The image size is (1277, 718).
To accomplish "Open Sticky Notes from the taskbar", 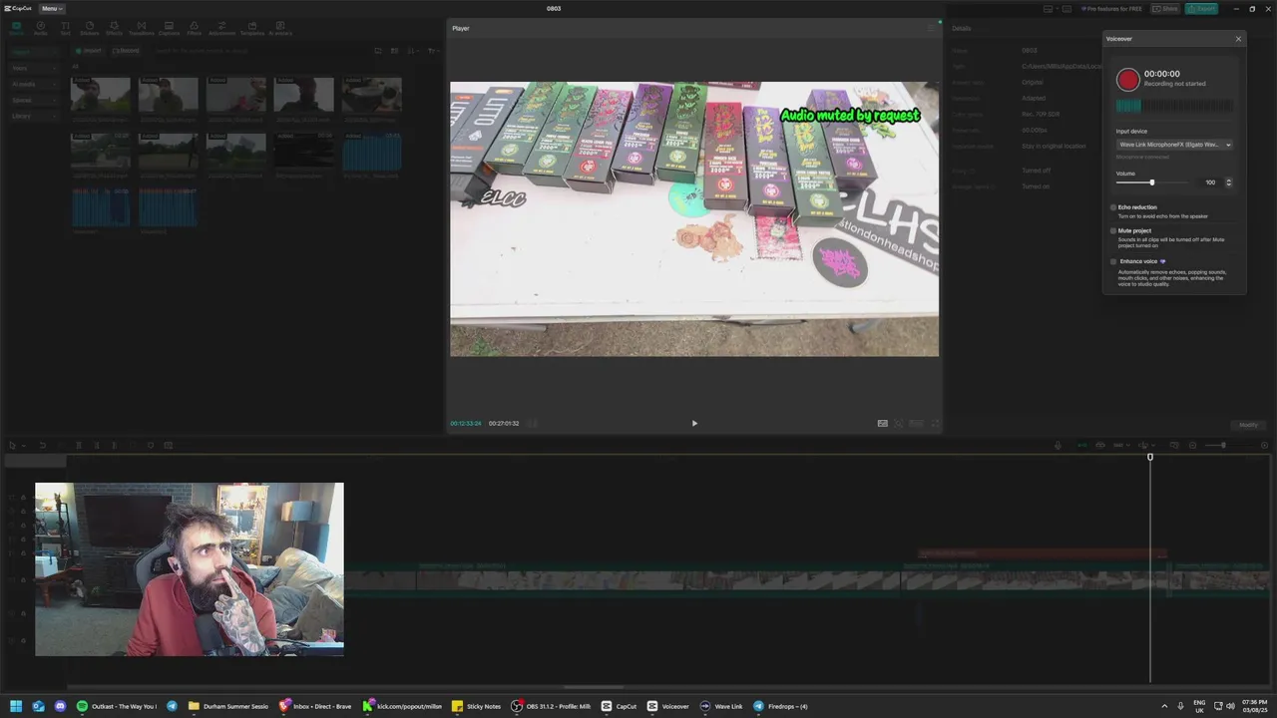I will coord(477,706).
